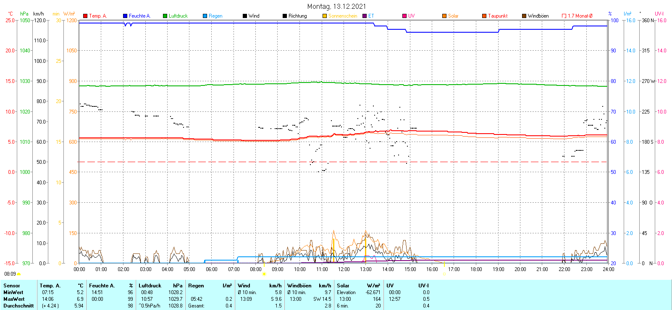Click the pink UV legend swatch
This screenshot has height=310, width=672.
coord(404,16)
